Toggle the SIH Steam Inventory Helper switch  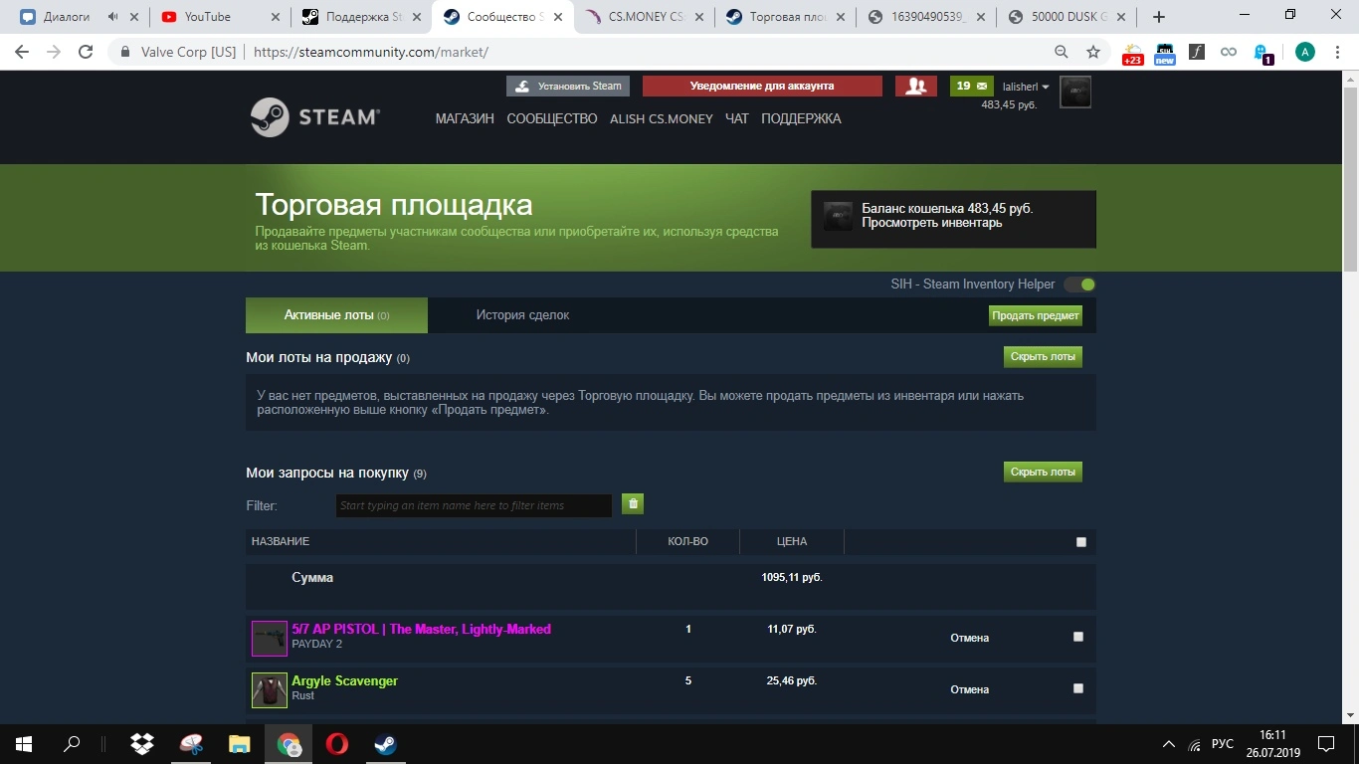1079,285
